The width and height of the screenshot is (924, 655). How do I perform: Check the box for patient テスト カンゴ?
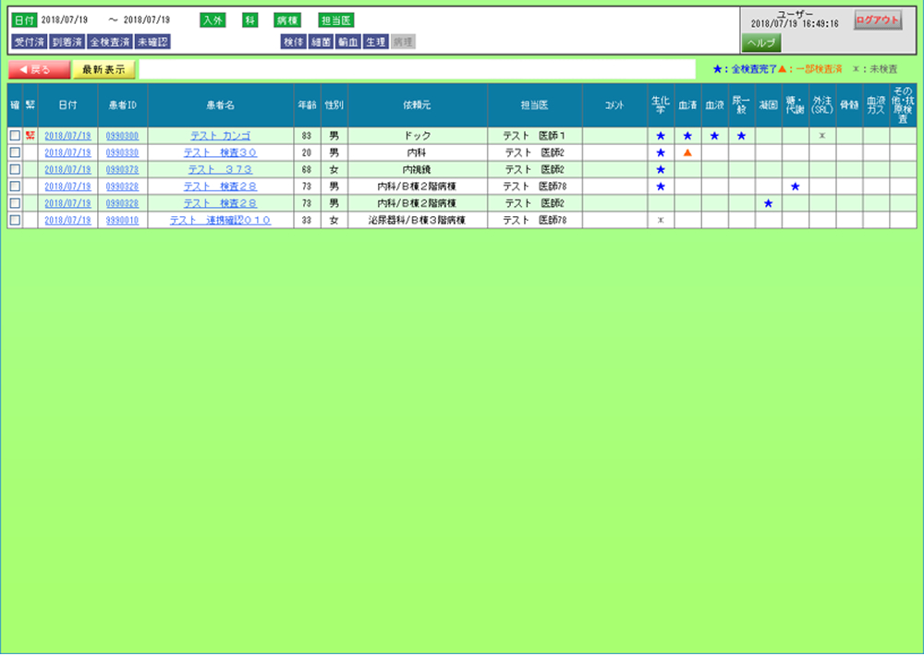[15, 136]
